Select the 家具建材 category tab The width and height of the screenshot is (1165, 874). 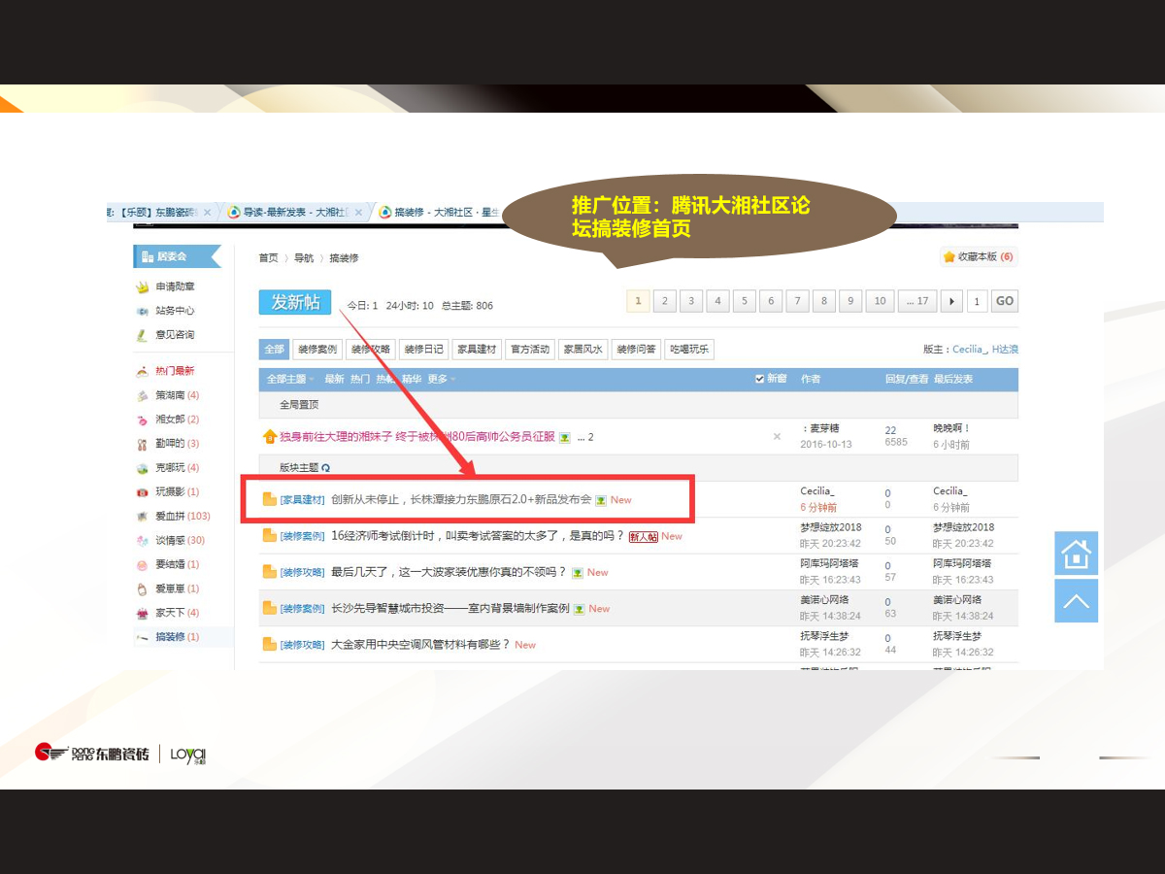[x=477, y=350]
